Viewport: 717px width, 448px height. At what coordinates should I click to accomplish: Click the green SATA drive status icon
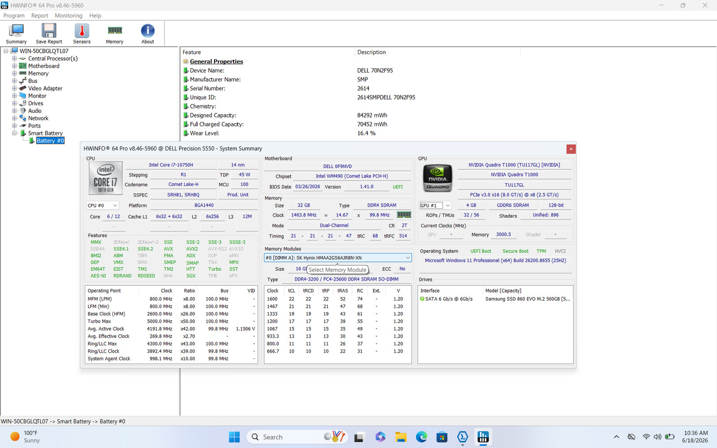coord(422,299)
